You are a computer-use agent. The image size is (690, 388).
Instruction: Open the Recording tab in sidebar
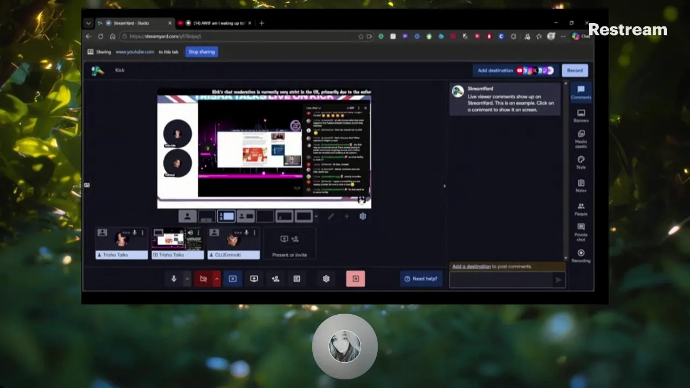coord(581,256)
